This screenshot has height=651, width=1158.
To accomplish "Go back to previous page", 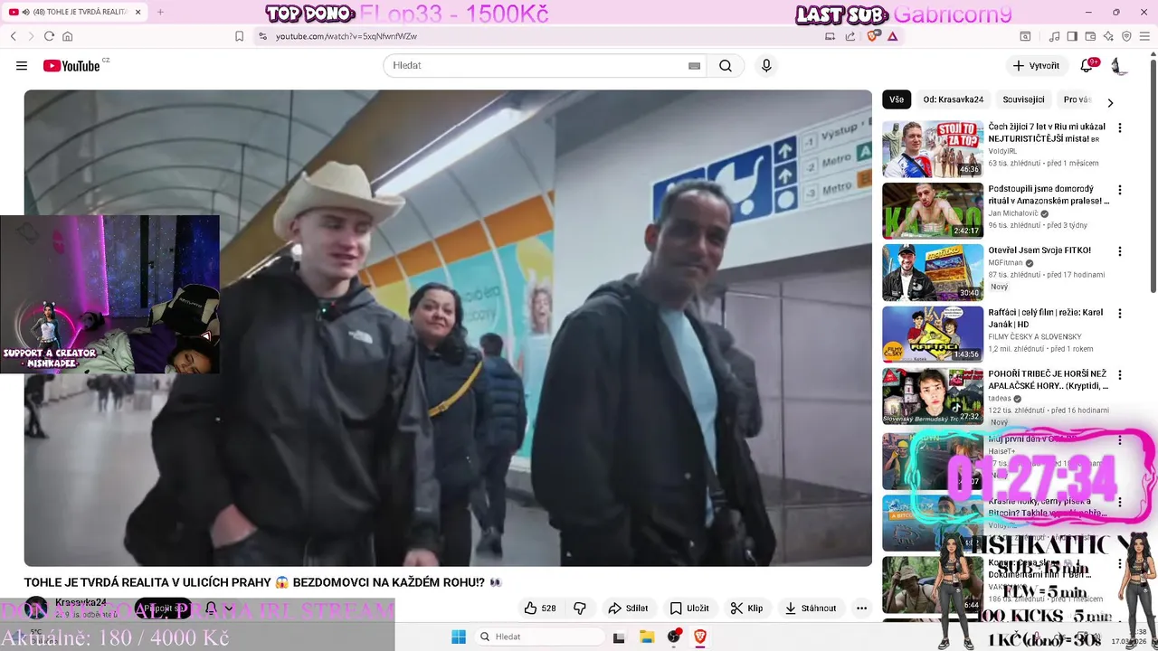I will click(x=14, y=36).
